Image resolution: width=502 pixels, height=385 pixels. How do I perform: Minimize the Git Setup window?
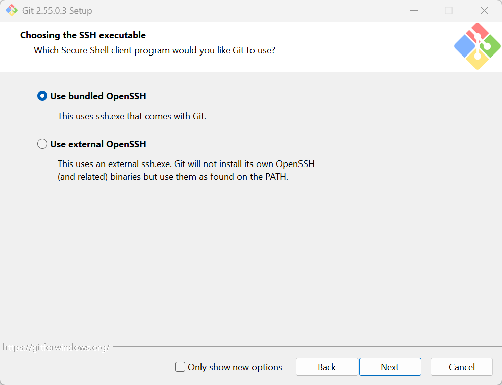[x=414, y=10]
